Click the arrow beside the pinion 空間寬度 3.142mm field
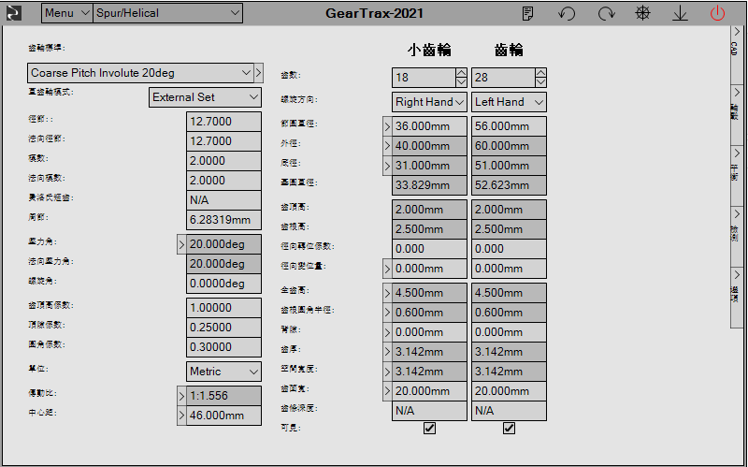The height and width of the screenshot is (467, 748). click(387, 372)
